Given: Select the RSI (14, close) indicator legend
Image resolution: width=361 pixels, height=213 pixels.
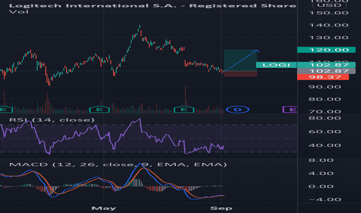Looking at the screenshot, I should click(x=52, y=120).
